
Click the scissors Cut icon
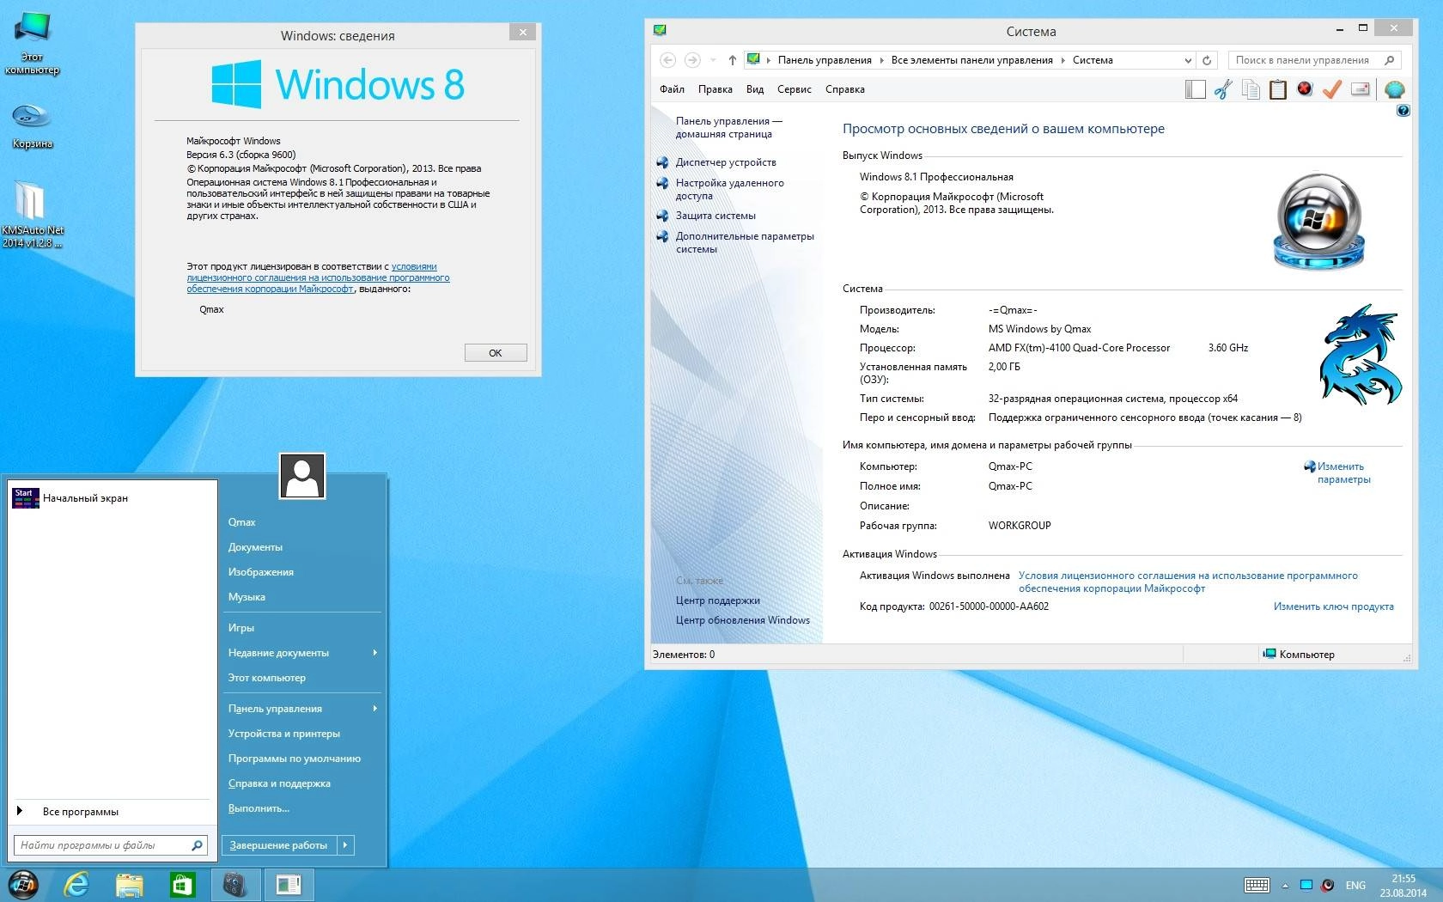click(1223, 89)
